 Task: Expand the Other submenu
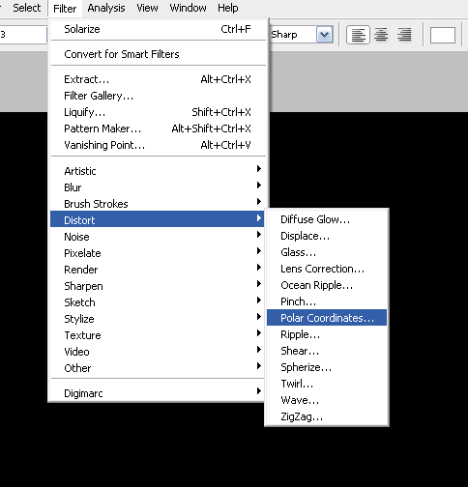(x=158, y=368)
